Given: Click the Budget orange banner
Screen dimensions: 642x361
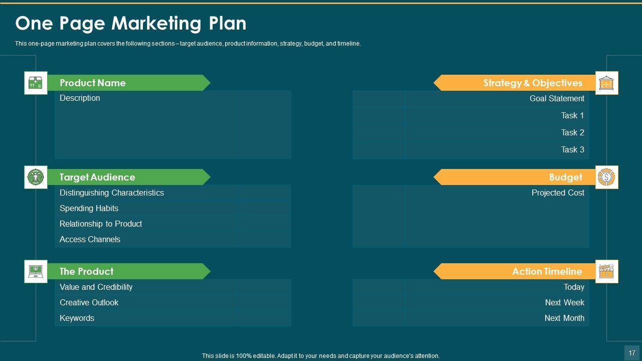Looking at the screenshot, I should coord(514,177).
